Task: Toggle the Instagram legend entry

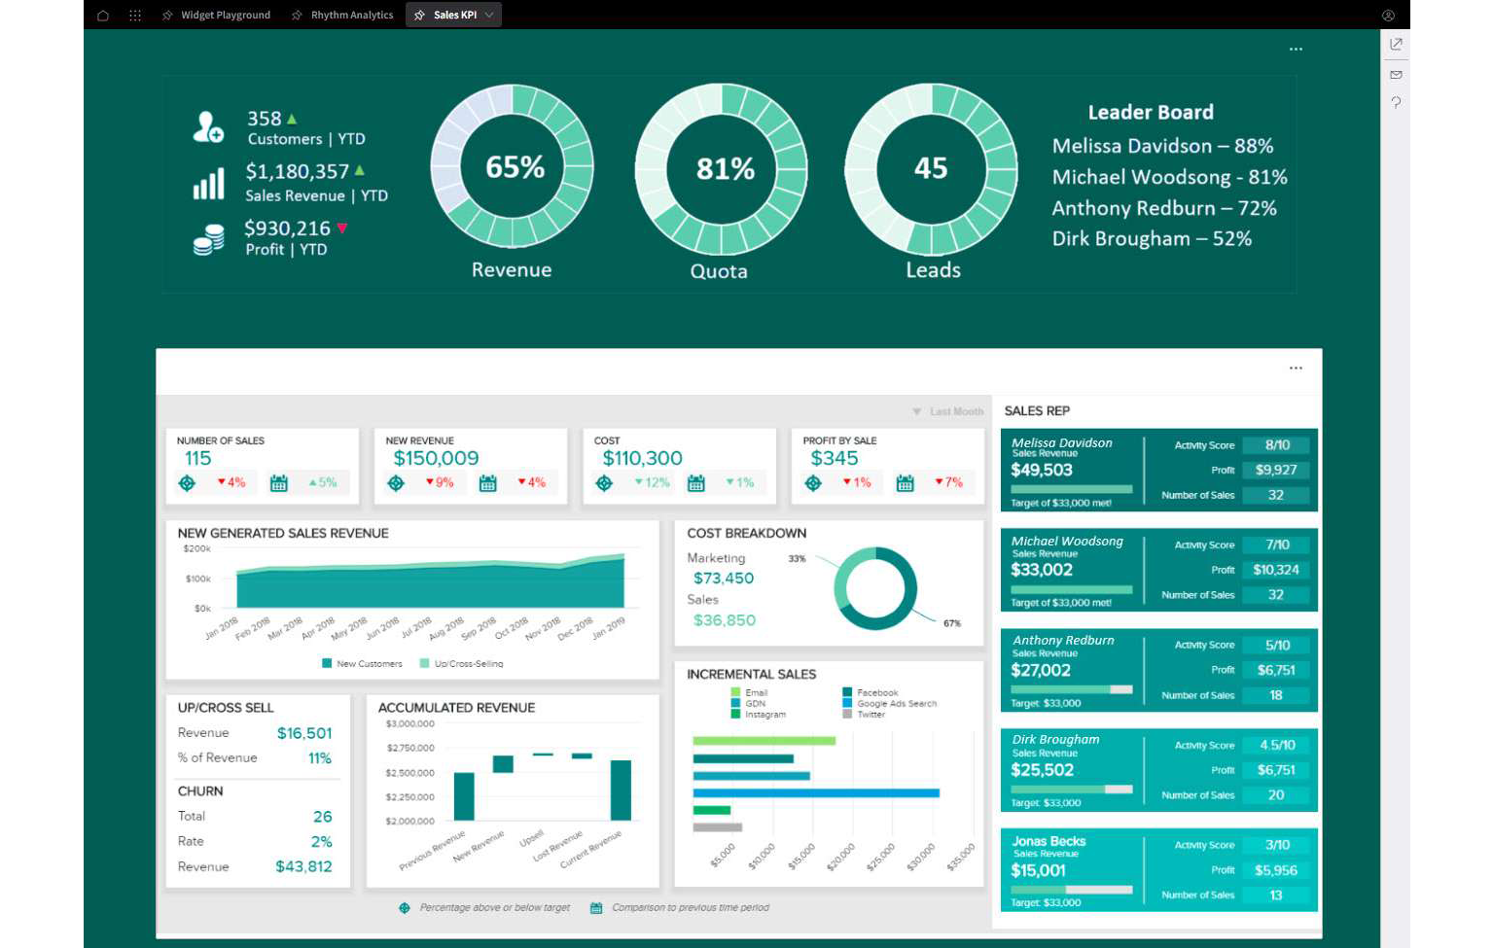Action: [x=759, y=715]
